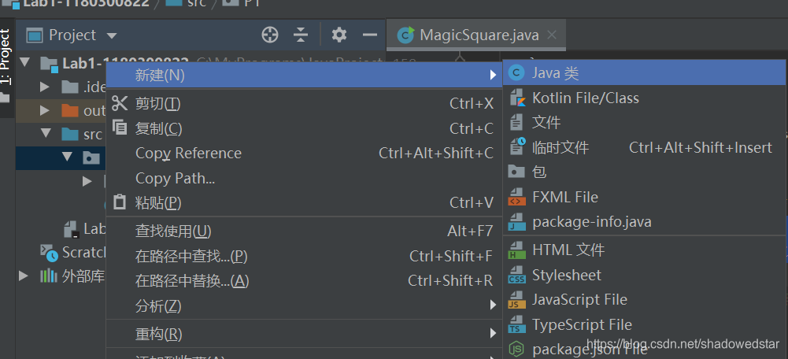Click the TS TypeScript file icon
This screenshot has height=359, width=788.
pos(516,325)
